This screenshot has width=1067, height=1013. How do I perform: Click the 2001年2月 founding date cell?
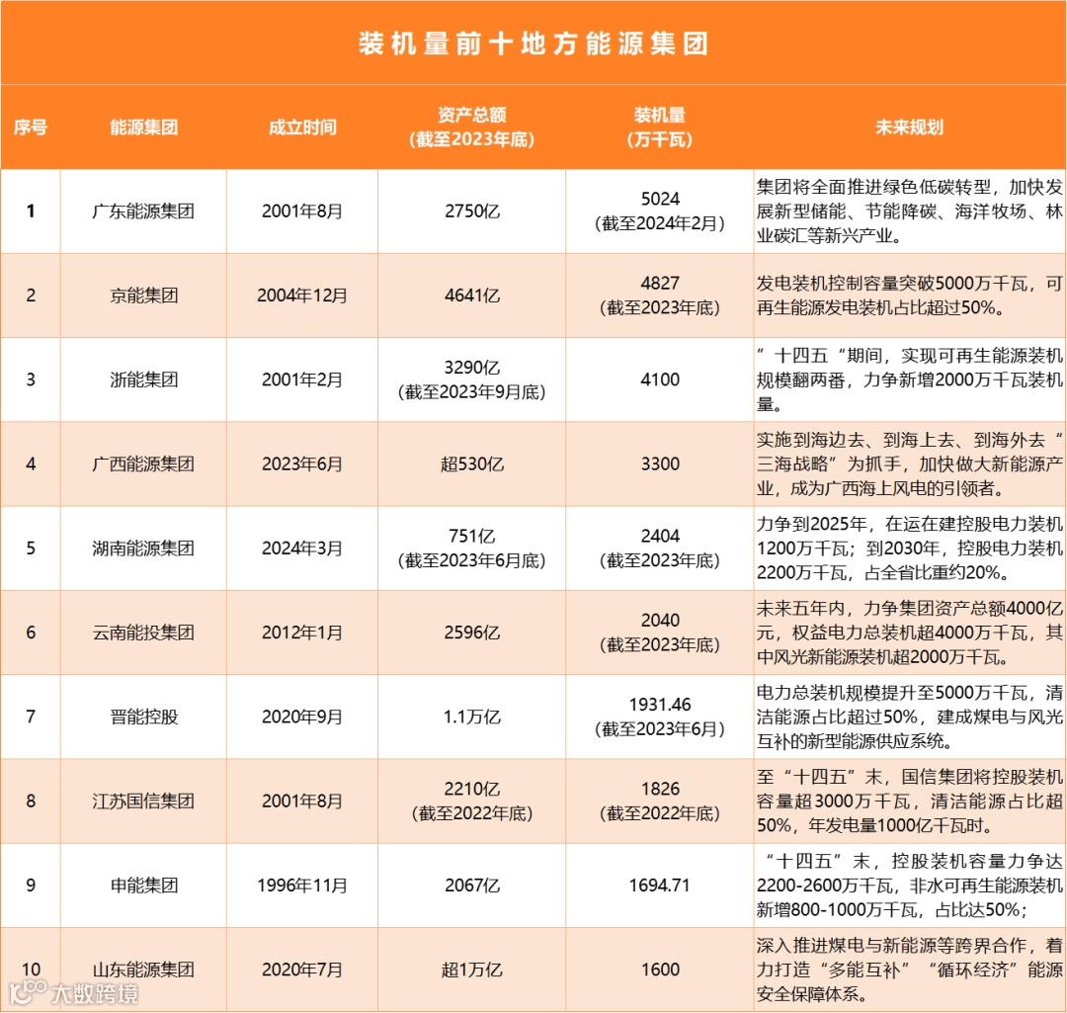pos(302,380)
